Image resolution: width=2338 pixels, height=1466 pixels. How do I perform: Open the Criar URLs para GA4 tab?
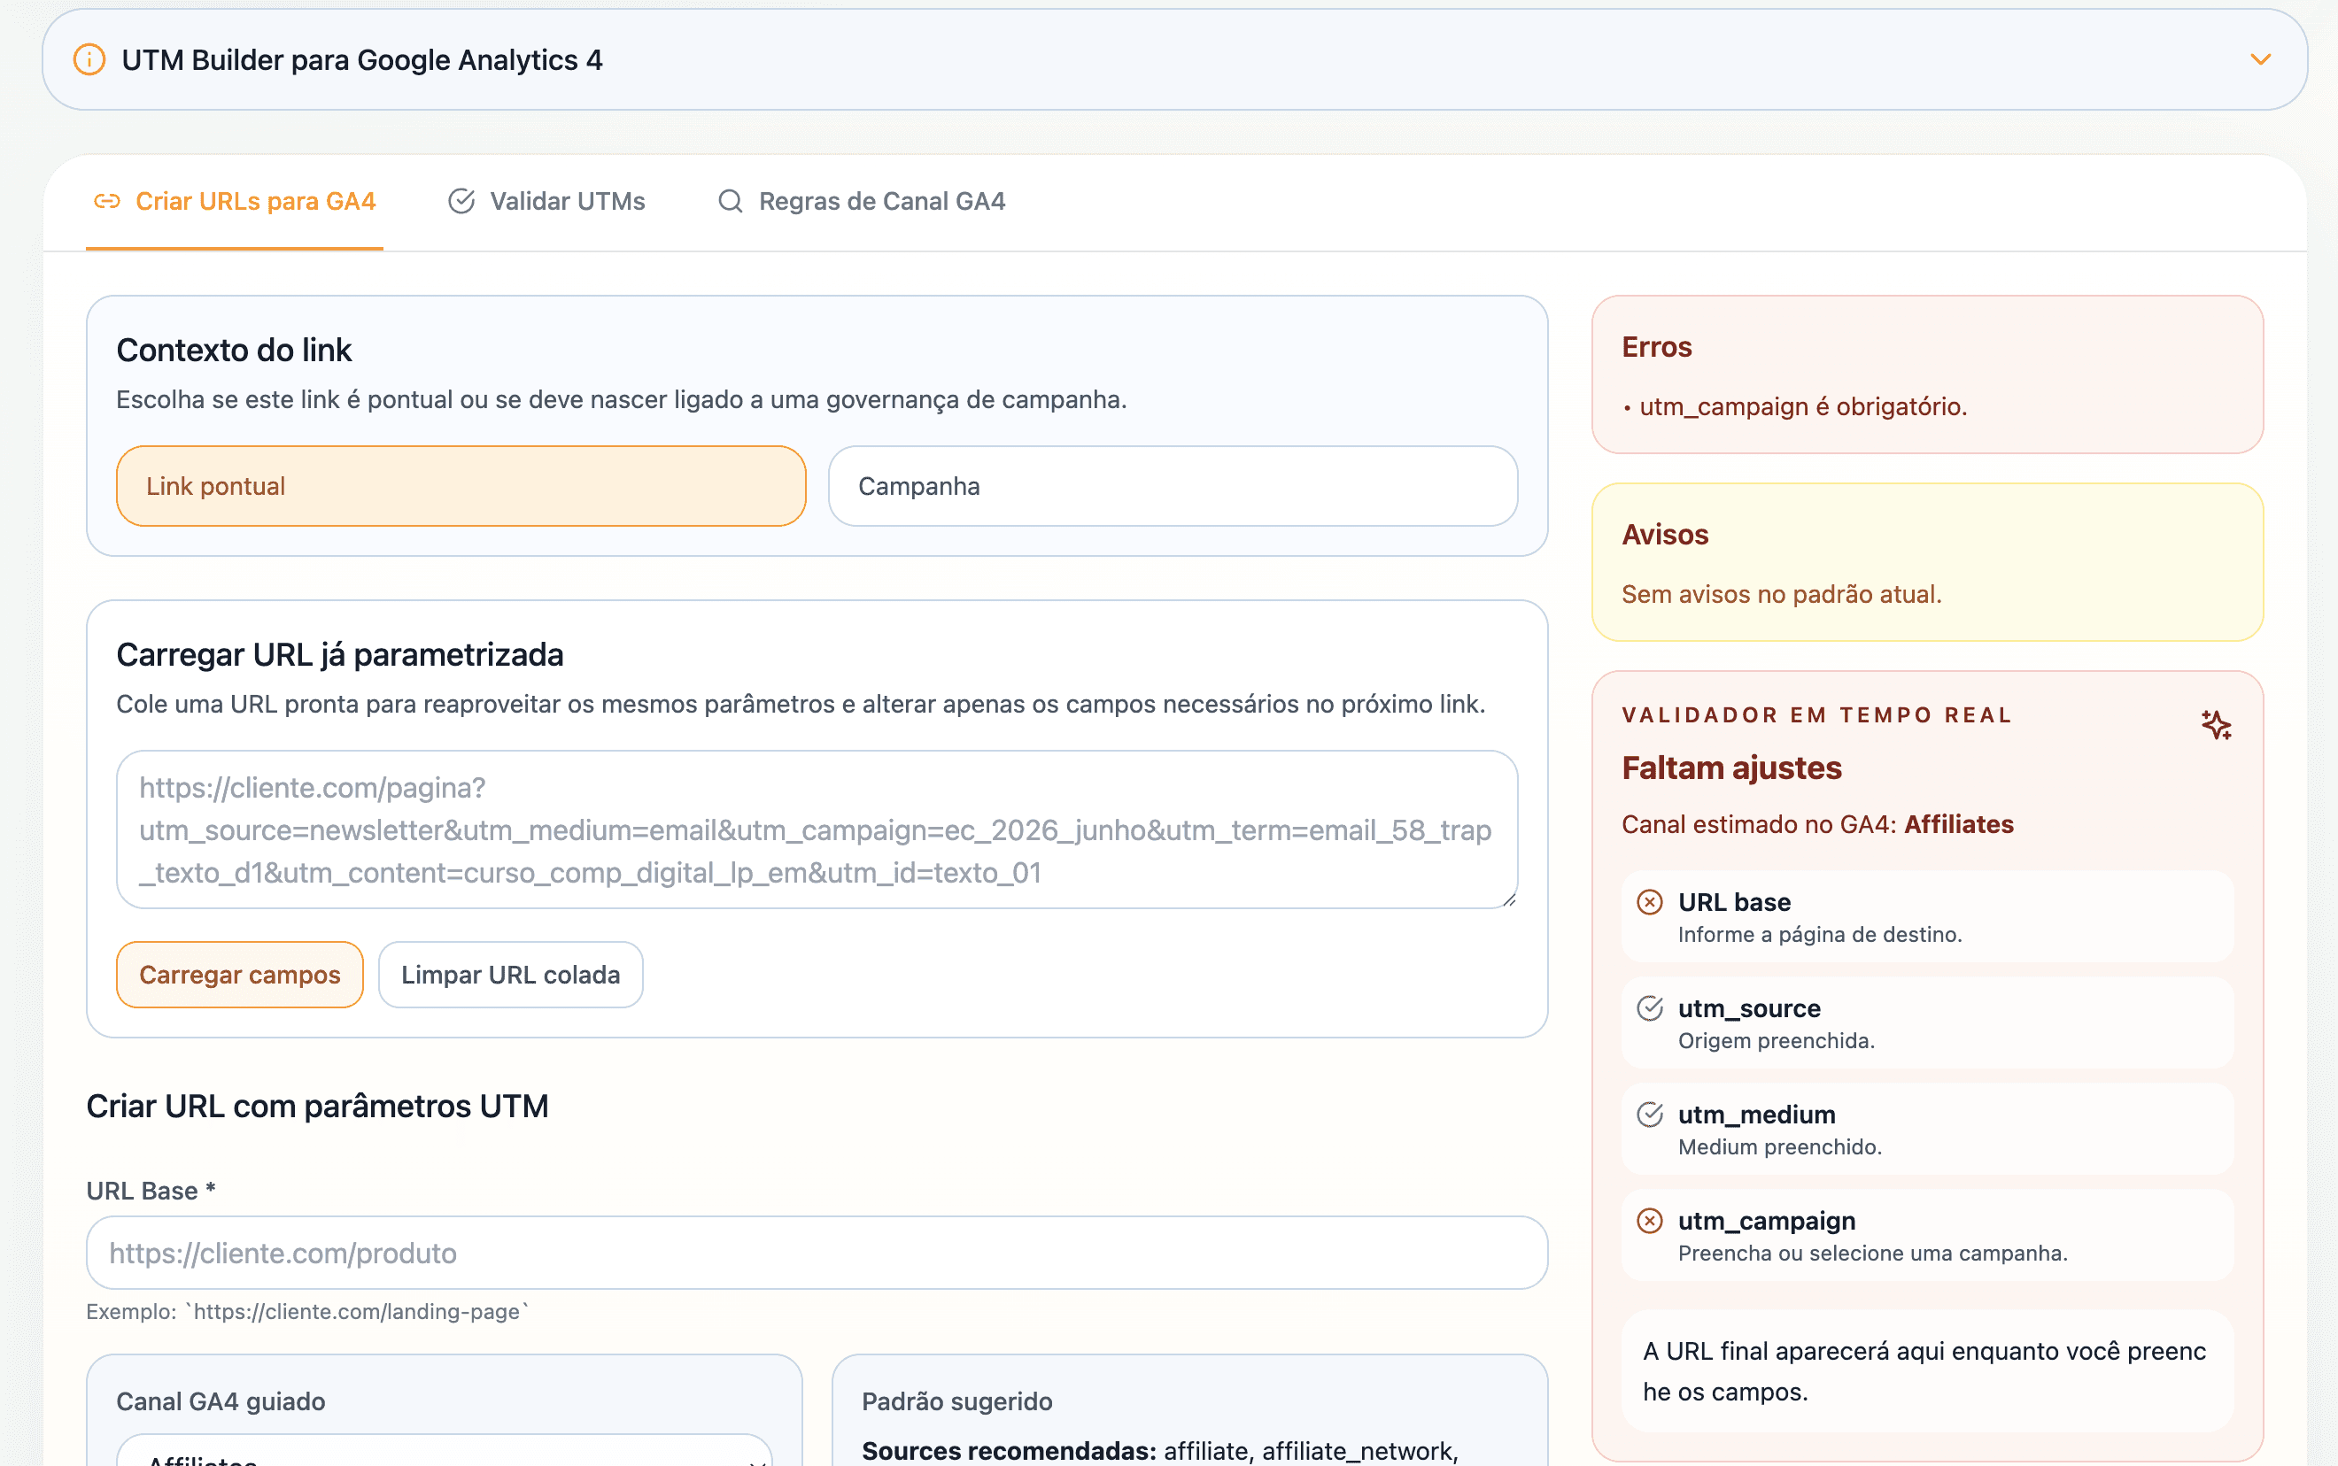pyautogui.click(x=235, y=202)
